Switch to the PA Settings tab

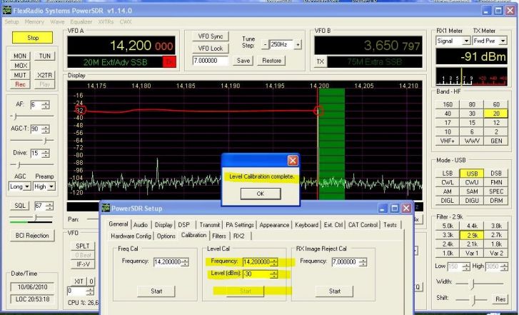[240, 225]
